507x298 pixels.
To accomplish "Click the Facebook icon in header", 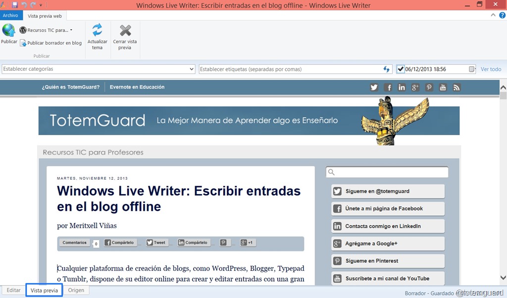I will tap(388, 87).
